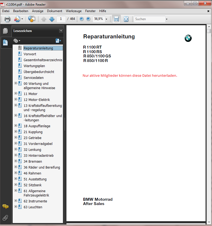Click the collaborate people icon
This screenshot has width=212, height=226.
[17, 19]
